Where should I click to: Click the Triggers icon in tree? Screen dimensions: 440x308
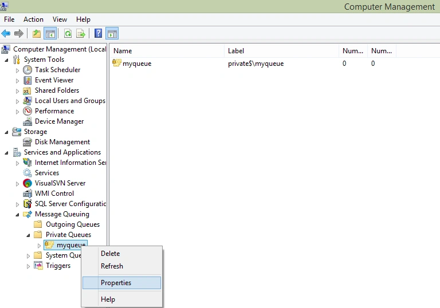coord(38,266)
